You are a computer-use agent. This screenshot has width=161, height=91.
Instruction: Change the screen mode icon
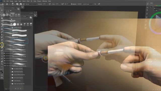coord(2,78)
